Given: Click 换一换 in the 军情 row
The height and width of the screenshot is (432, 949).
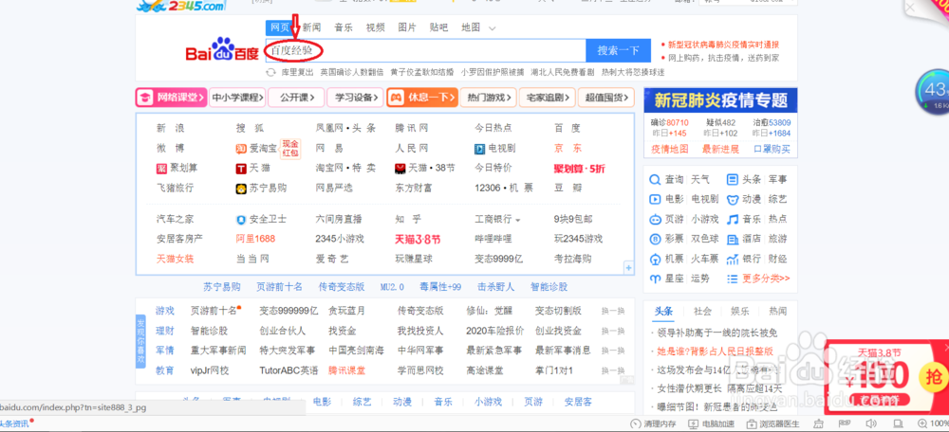Looking at the screenshot, I should click(612, 351).
